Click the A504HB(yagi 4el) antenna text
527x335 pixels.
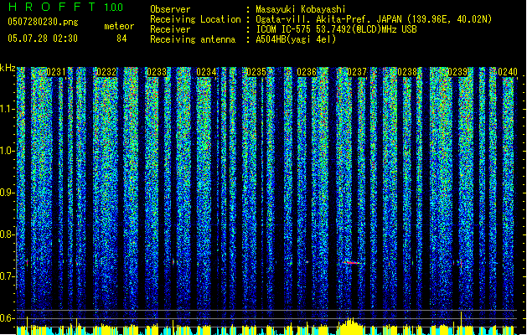296,39
